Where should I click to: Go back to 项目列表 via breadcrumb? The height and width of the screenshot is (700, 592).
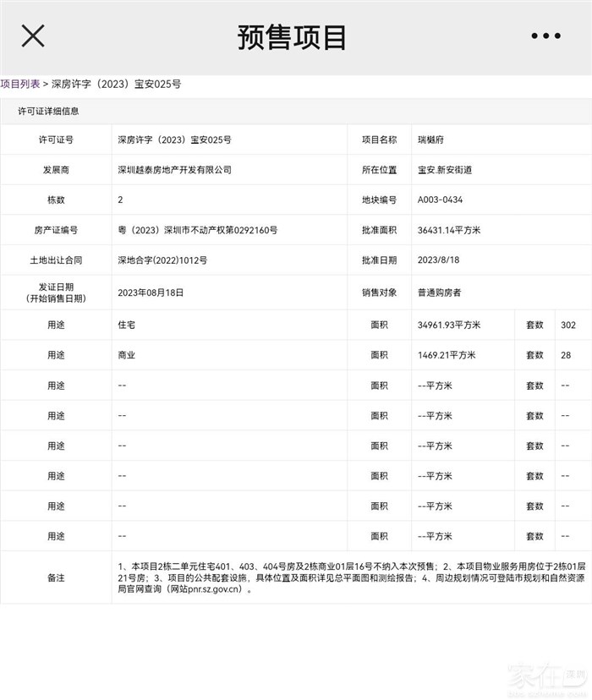coord(20,85)
